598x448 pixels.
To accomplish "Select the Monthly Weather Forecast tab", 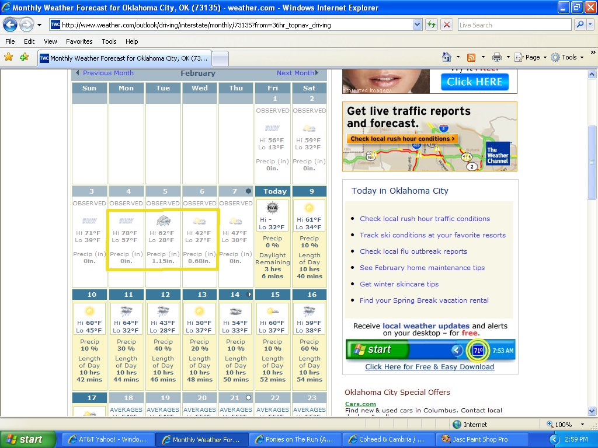I will click(124, 58).
